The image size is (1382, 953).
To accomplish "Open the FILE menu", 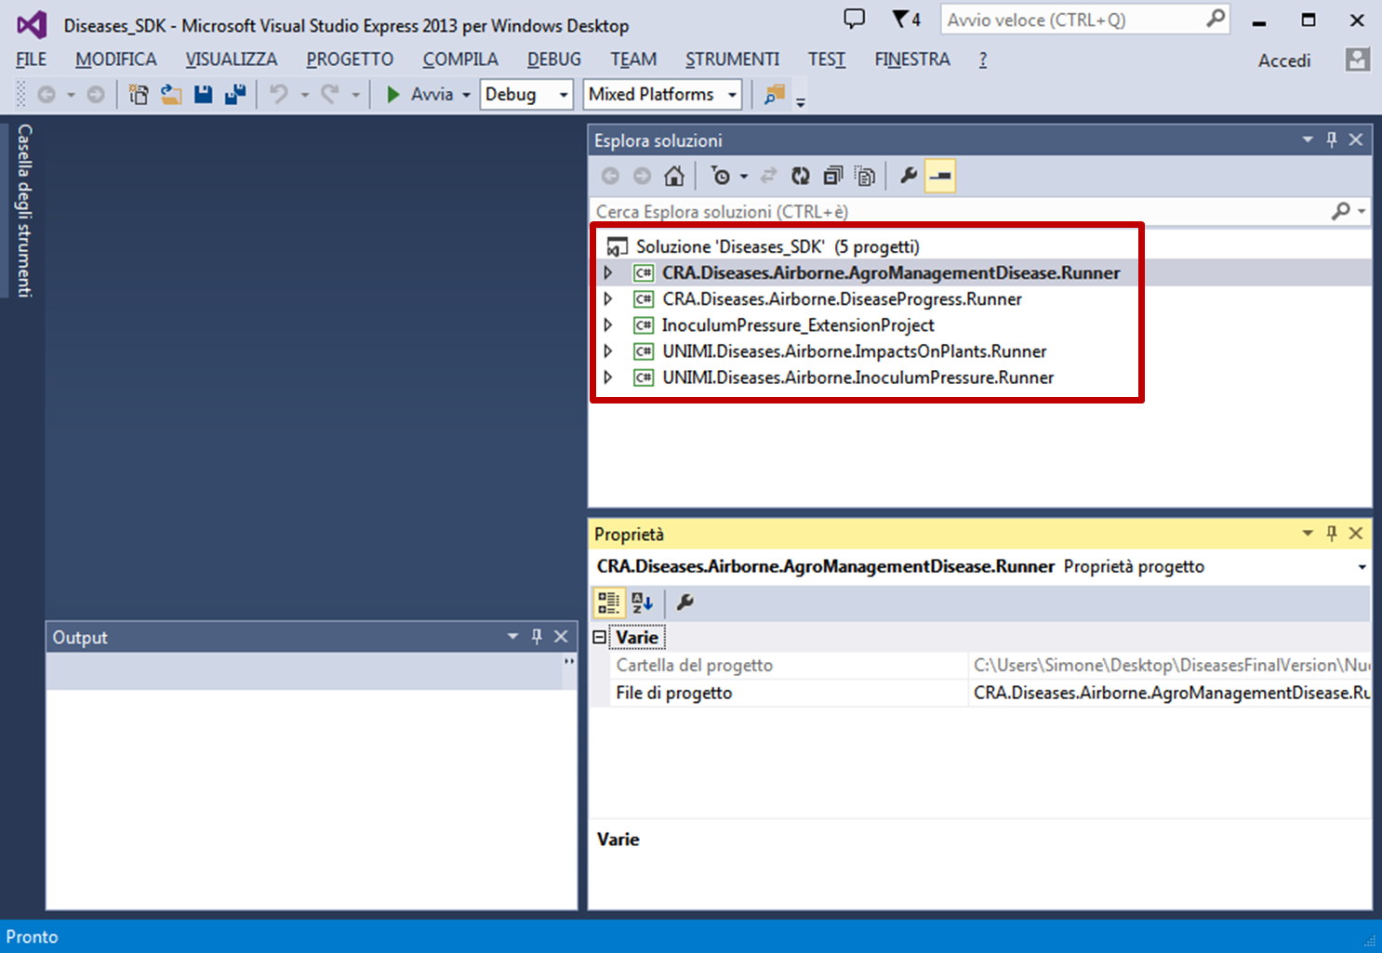I will [31, 60].
